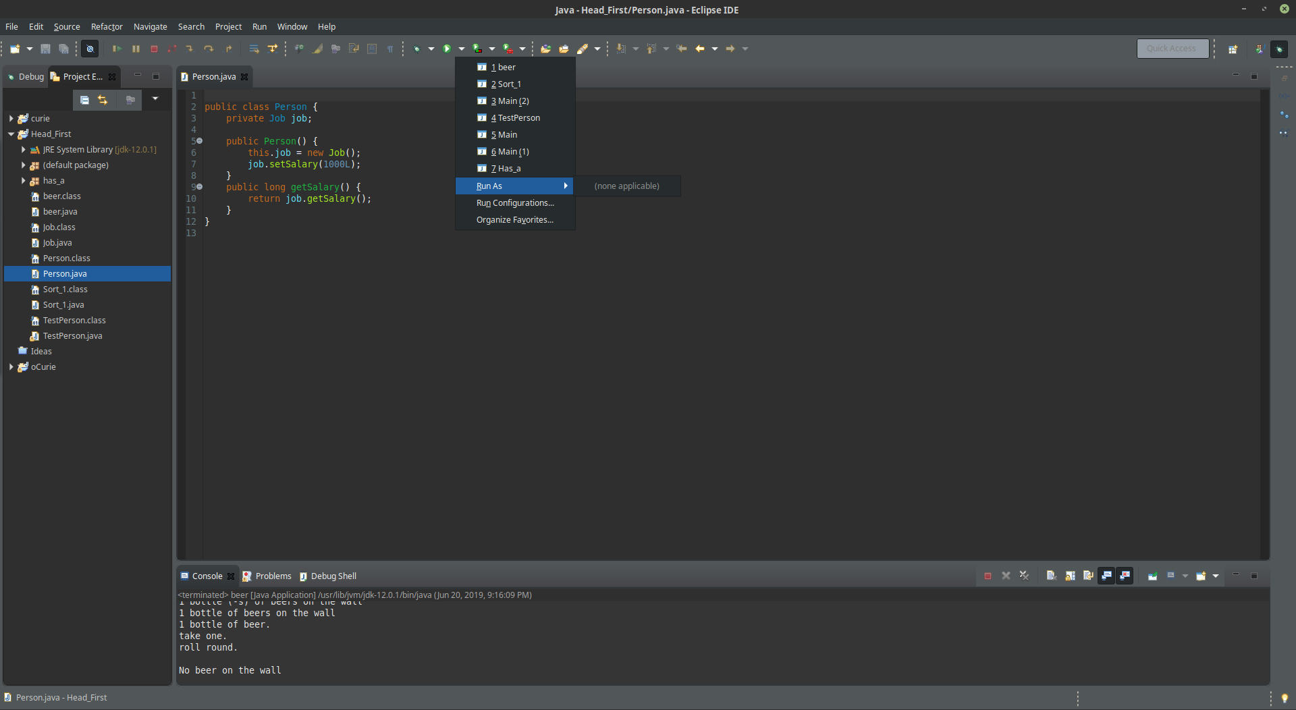Image resolution: width=1296 pixels, height=710 pixels.
Task: Switch to the Debug view tab
Action: point(25,77)
